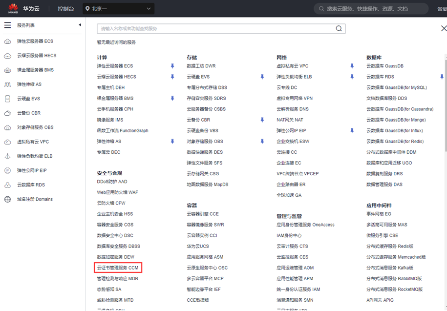Open 数据管理服务 DAS link

[x=384, y=185]
